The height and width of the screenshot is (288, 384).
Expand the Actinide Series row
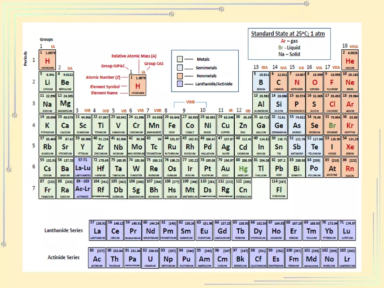pos(64,257)
